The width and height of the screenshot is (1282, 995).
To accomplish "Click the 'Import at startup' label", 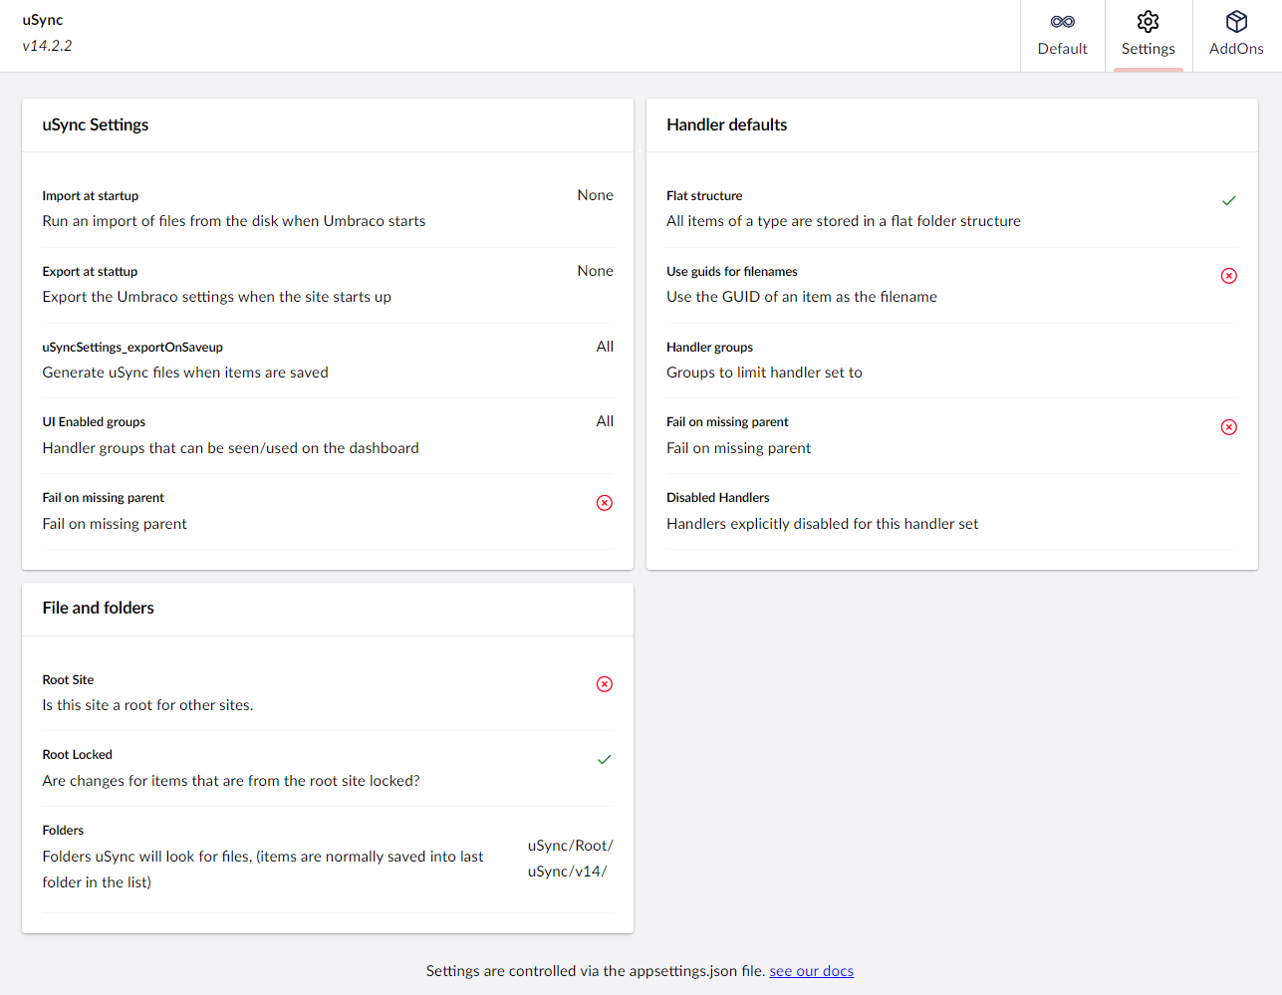I will [91, 196].
